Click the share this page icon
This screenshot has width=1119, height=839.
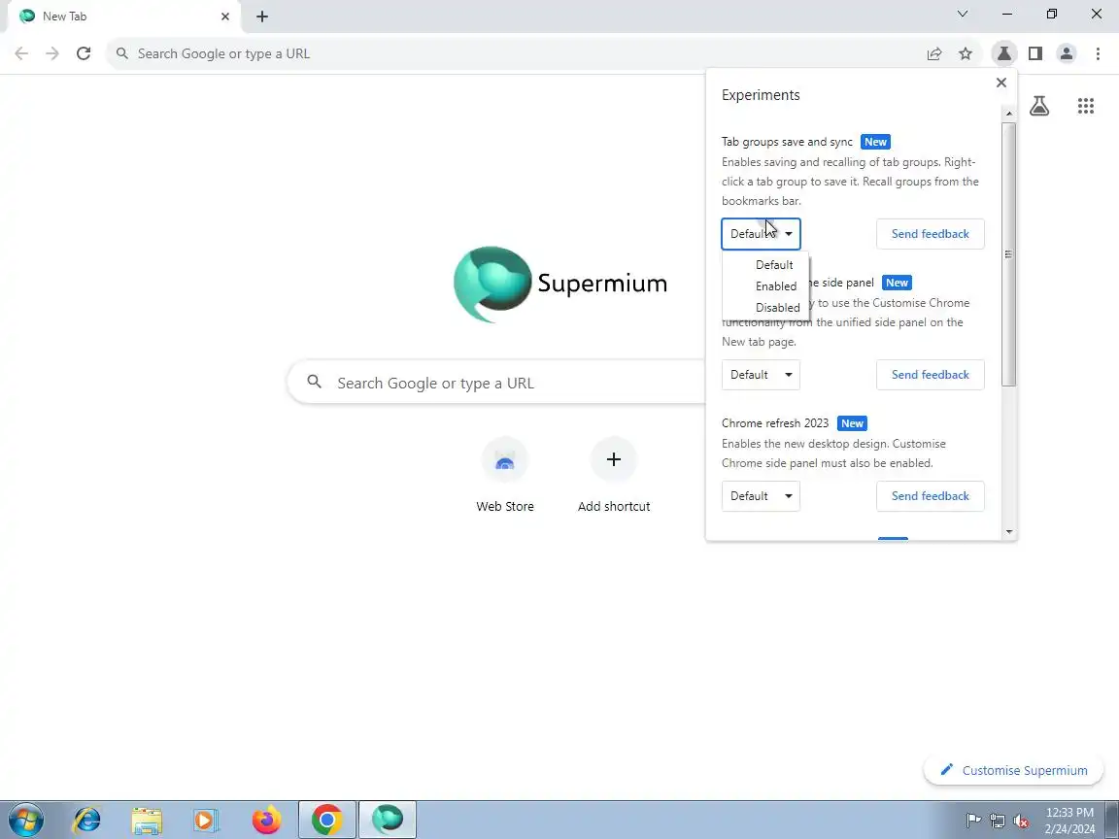coord(934,53)
